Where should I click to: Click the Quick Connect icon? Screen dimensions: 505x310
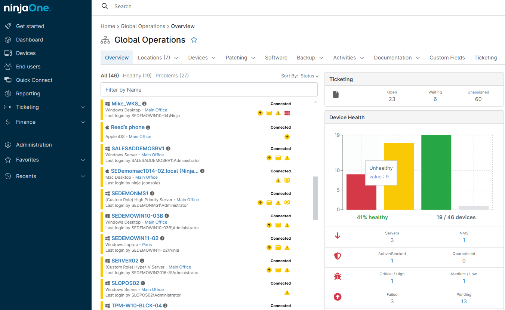coord(8,80)
